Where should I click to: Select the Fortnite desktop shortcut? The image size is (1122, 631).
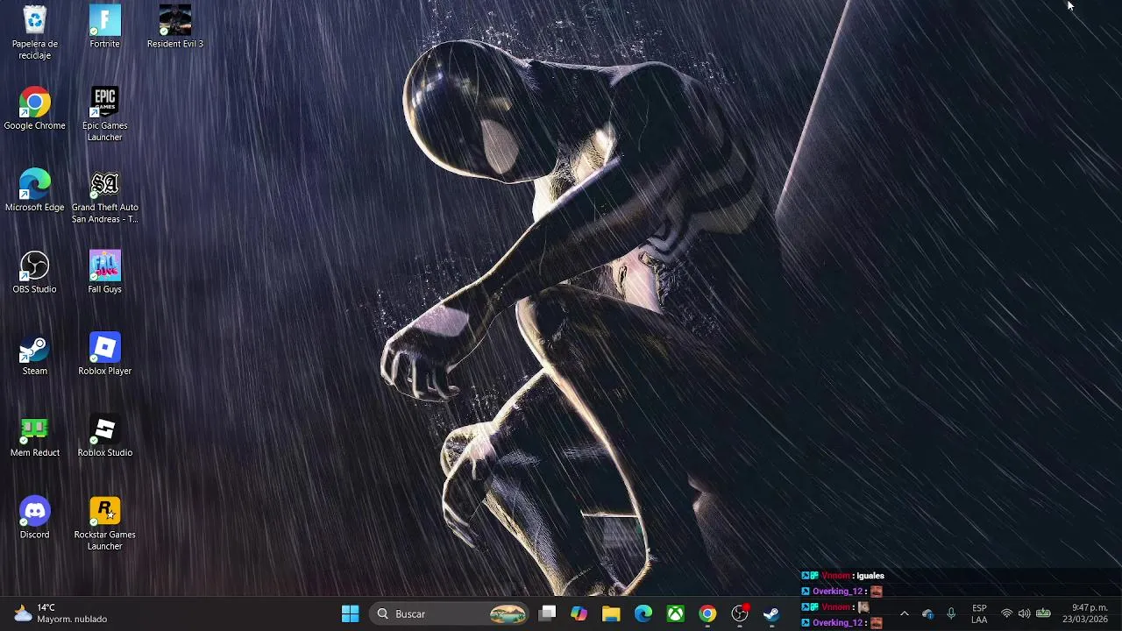104,27
